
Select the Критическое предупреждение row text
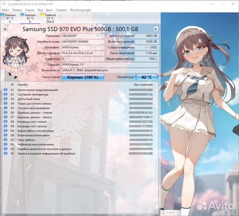tap(38, 90)
